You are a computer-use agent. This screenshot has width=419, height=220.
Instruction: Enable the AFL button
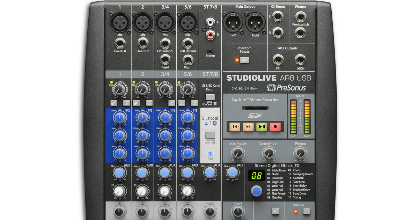[x=276, y=211]
